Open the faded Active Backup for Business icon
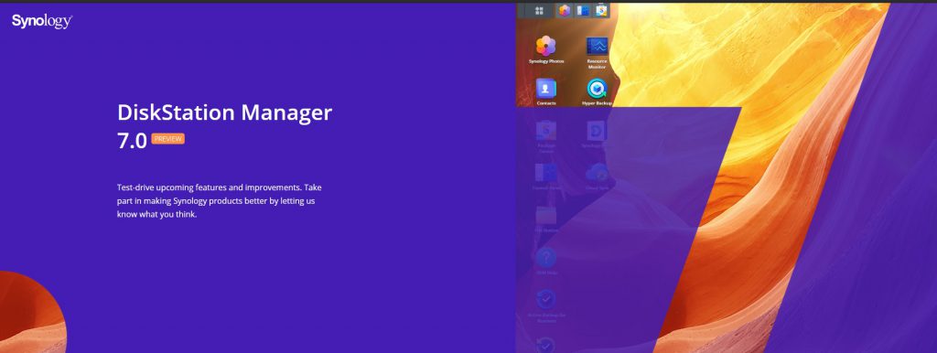This screenshot has width=937, height=353. point(546,299)
